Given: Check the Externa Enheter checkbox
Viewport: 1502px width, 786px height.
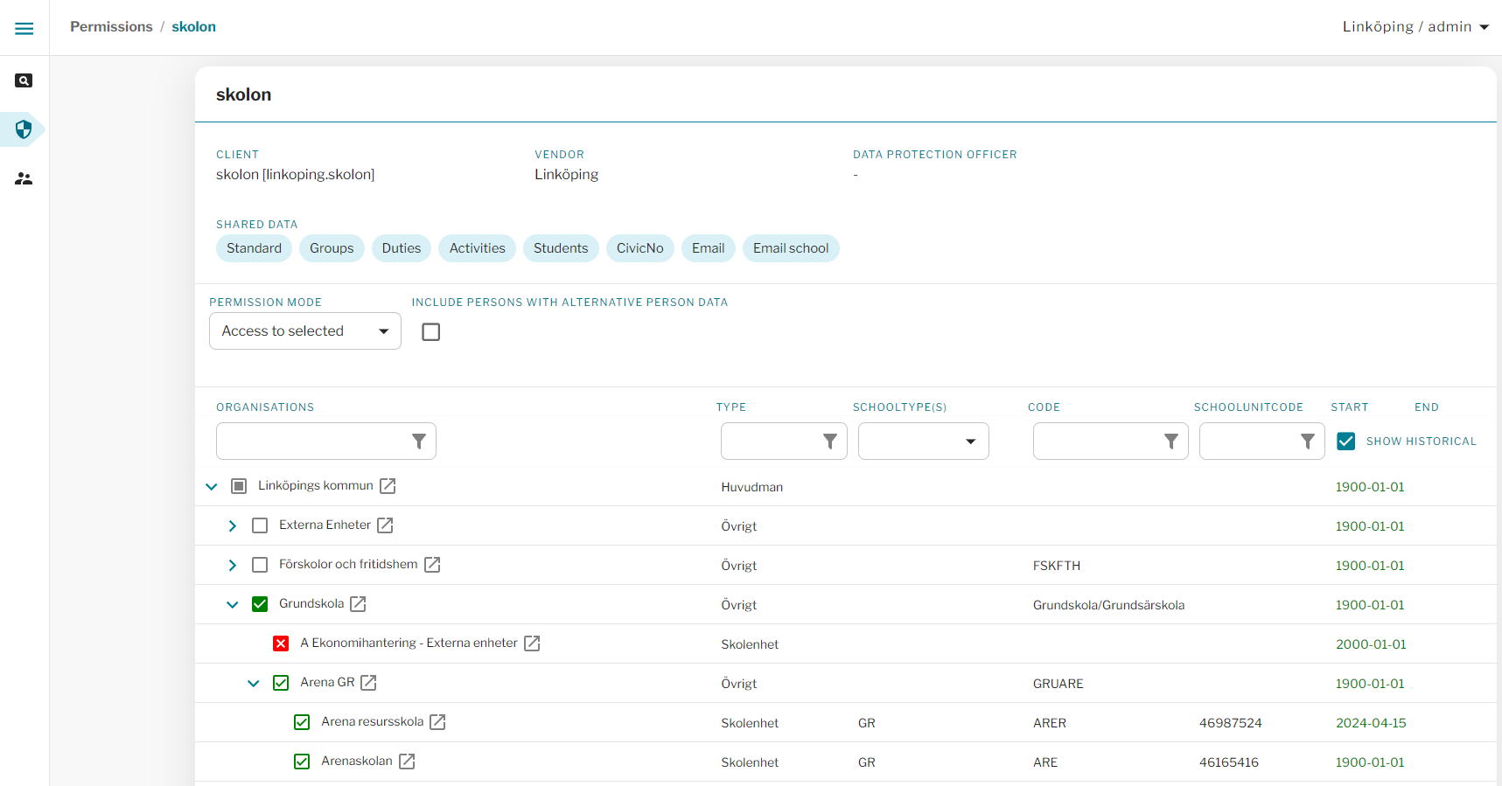Looking at the screenshot, I should coord(260,525).
